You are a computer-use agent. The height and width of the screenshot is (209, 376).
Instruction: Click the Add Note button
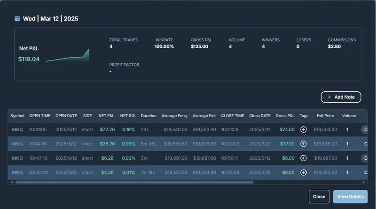tap(341, 97)
